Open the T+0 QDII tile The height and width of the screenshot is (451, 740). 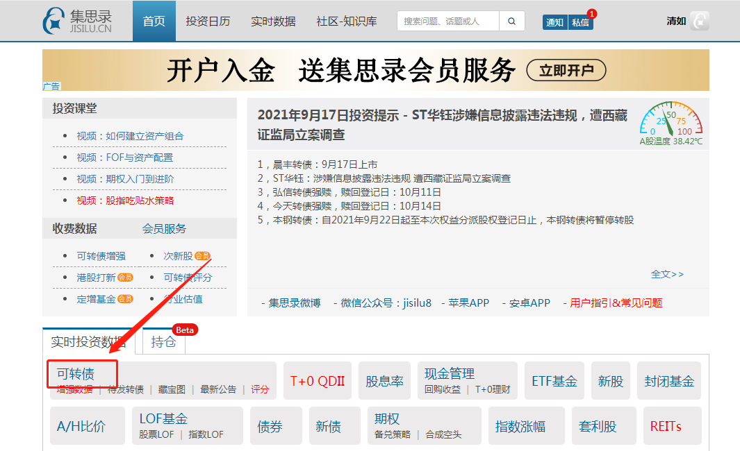click(x=317, y=381)
